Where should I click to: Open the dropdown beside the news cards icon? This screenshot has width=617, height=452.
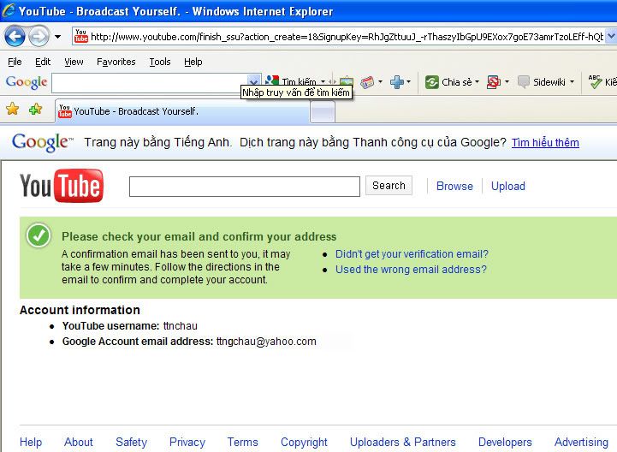click(380, 82)
